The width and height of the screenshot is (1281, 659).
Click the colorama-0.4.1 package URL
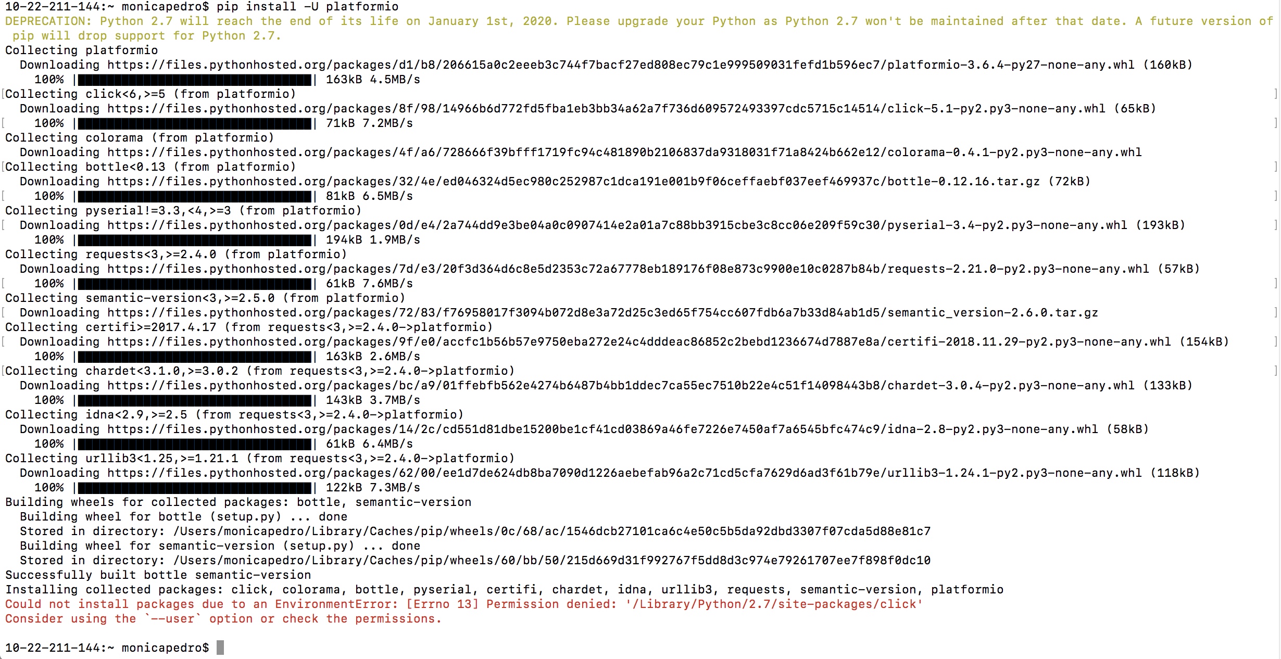[625, 153]
